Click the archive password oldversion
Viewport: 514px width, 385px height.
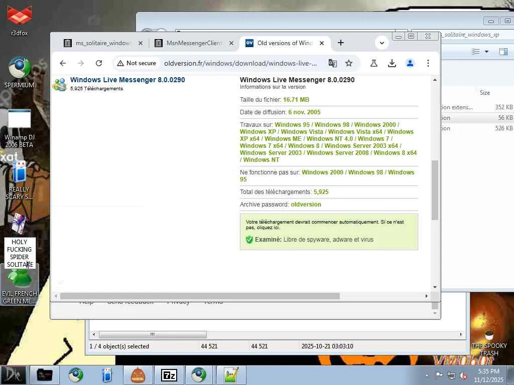pos(306,205)
